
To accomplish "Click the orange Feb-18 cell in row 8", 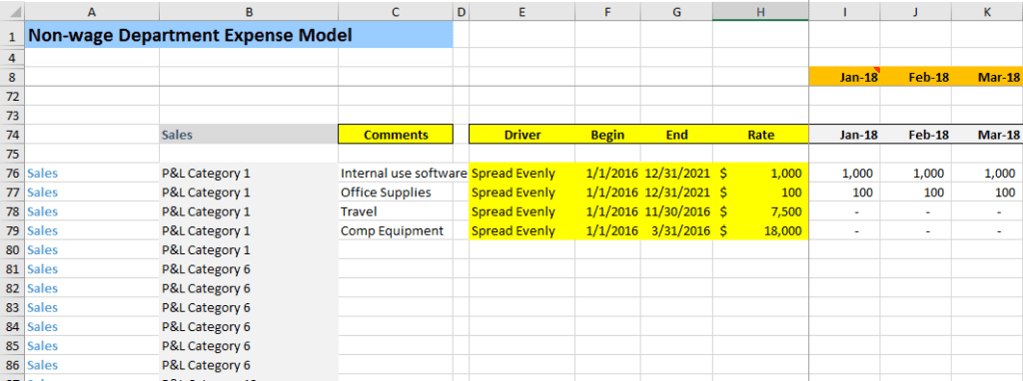I will click(x=915, y=77).
